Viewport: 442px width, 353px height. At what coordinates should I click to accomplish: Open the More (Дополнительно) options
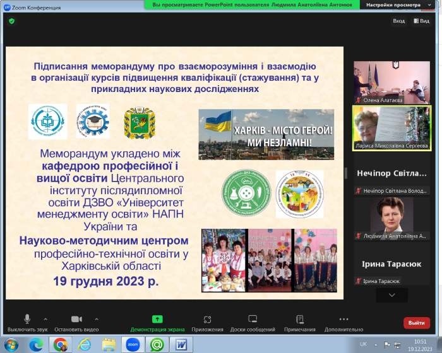point(343,320)
